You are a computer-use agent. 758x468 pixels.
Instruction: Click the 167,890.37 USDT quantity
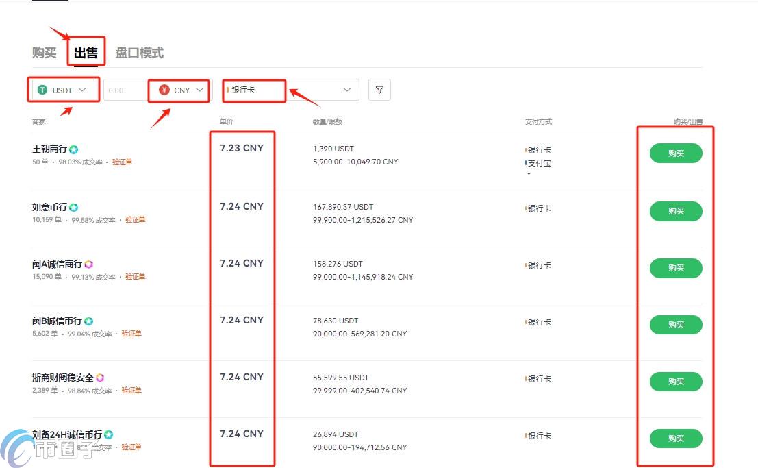point(343,207)
